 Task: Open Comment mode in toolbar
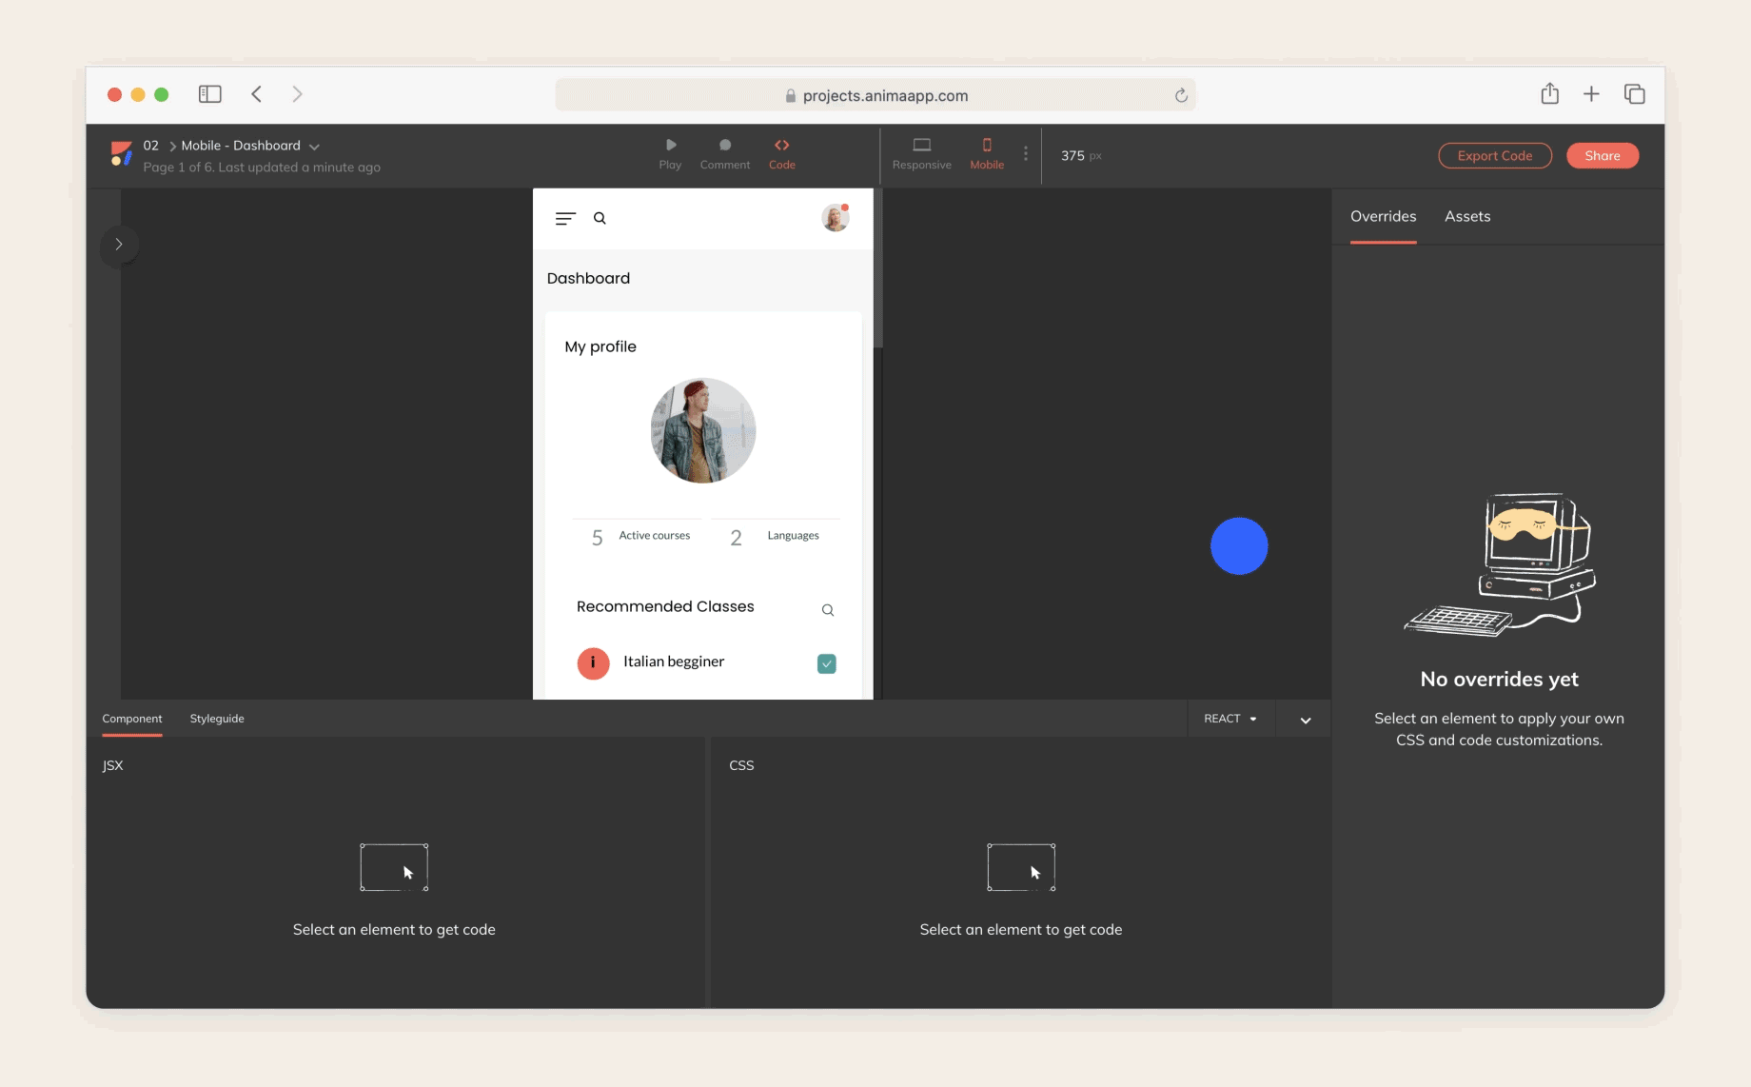724,146
